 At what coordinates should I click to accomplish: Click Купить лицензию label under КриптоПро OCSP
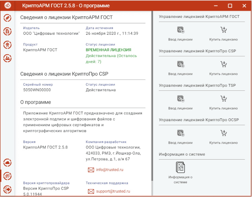(x=223, y=143)
